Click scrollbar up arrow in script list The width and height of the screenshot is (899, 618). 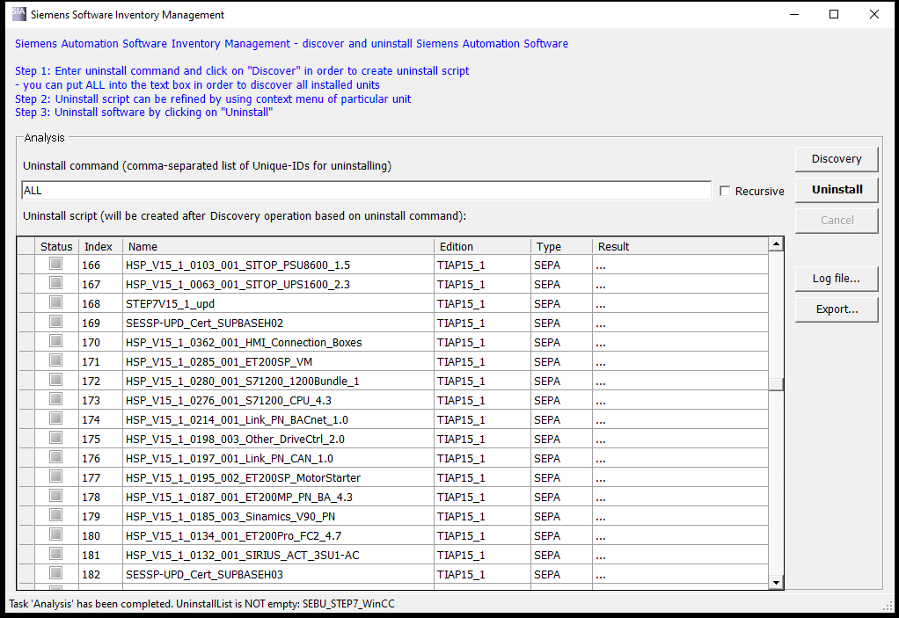click(x=776, y=245)
